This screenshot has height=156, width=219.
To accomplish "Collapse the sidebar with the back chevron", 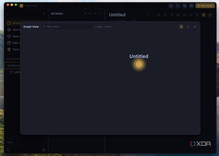I will pyautogui.click(x=8, y=14).
